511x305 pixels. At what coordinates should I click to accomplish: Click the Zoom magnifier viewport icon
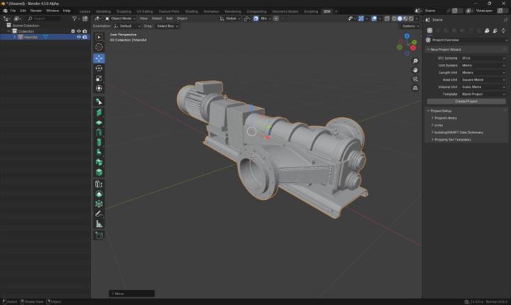pyautogui.click(x=415, y=61)
